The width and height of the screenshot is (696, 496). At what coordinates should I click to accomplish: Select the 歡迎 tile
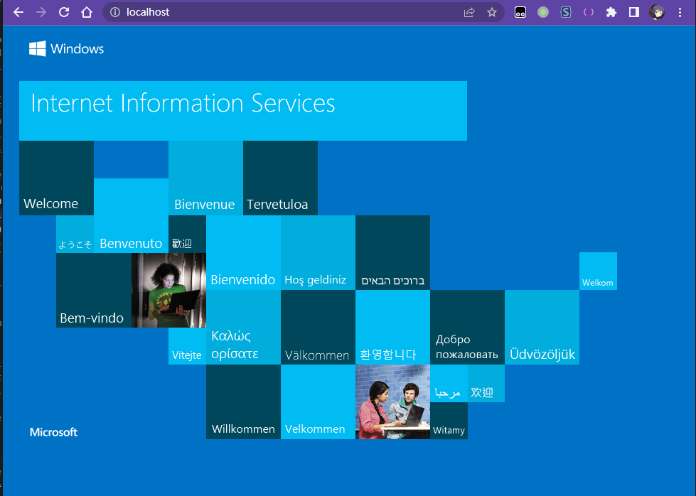coord(187,234)
